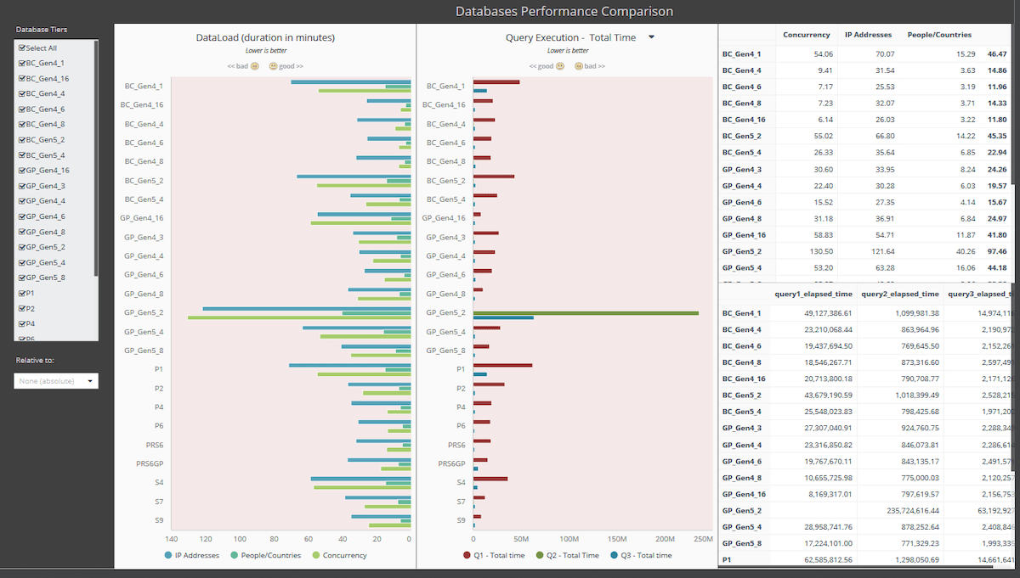Click the GP_Gen5_2 axis label in DataLoad chart
This screenshot has height=578, width=1020.
144,312
